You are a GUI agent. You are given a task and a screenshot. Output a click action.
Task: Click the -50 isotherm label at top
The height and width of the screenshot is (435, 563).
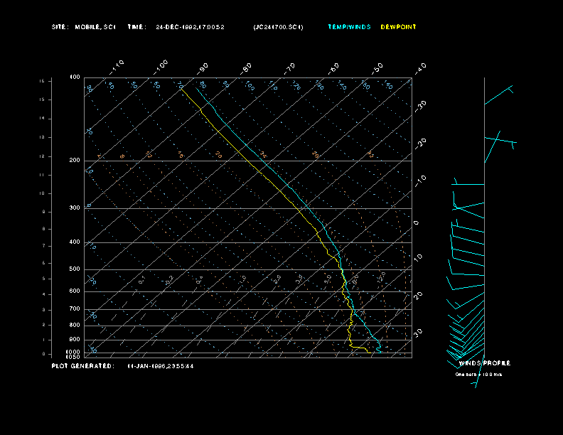tap(377, 69)
